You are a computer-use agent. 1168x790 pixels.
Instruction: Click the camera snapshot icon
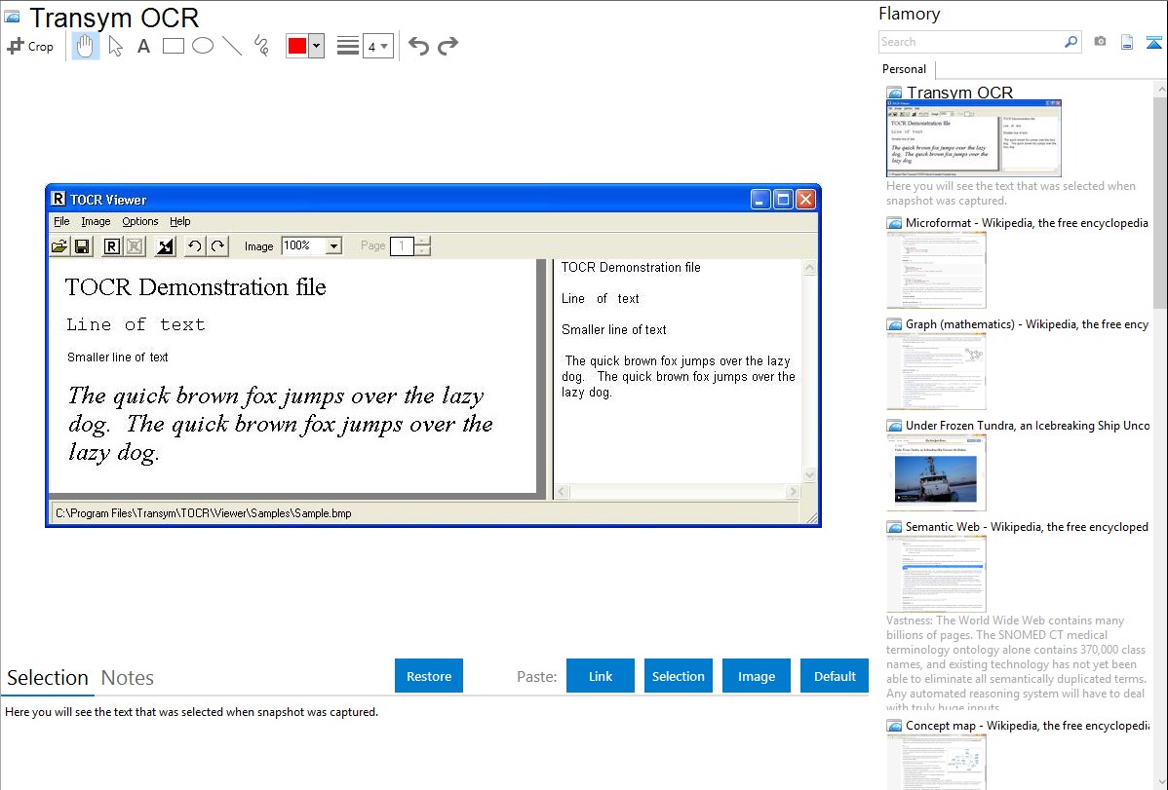1100,42
